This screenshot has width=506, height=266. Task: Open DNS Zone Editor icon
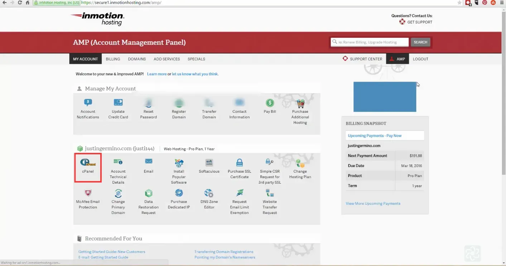(209, 193)
